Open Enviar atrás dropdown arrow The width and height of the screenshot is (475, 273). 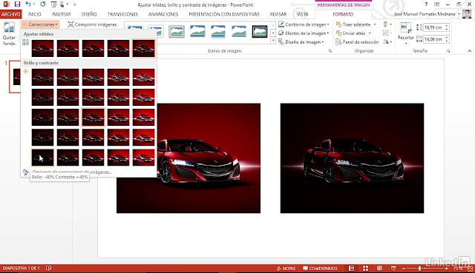370,33
